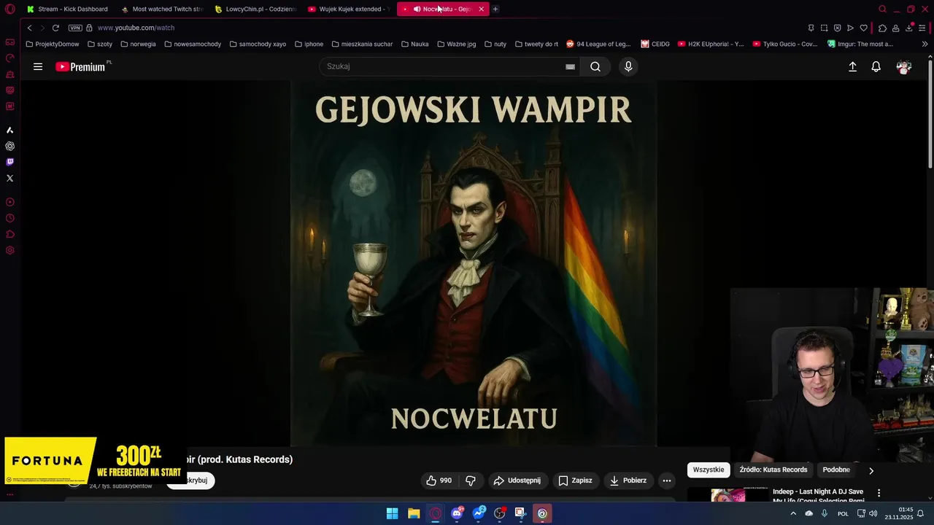The height and width of the screenshot is (525, 934).
Task: Open the YouTube notifications bell
Action: pyautogui.click(x=876, y=66)
